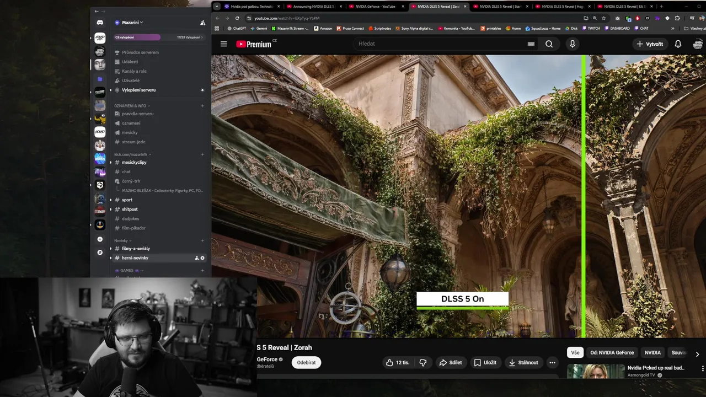The width and height of the screenshot is (706, 397).
Task: Click the YouTube search magnifier button
Action: coord(549,44)
